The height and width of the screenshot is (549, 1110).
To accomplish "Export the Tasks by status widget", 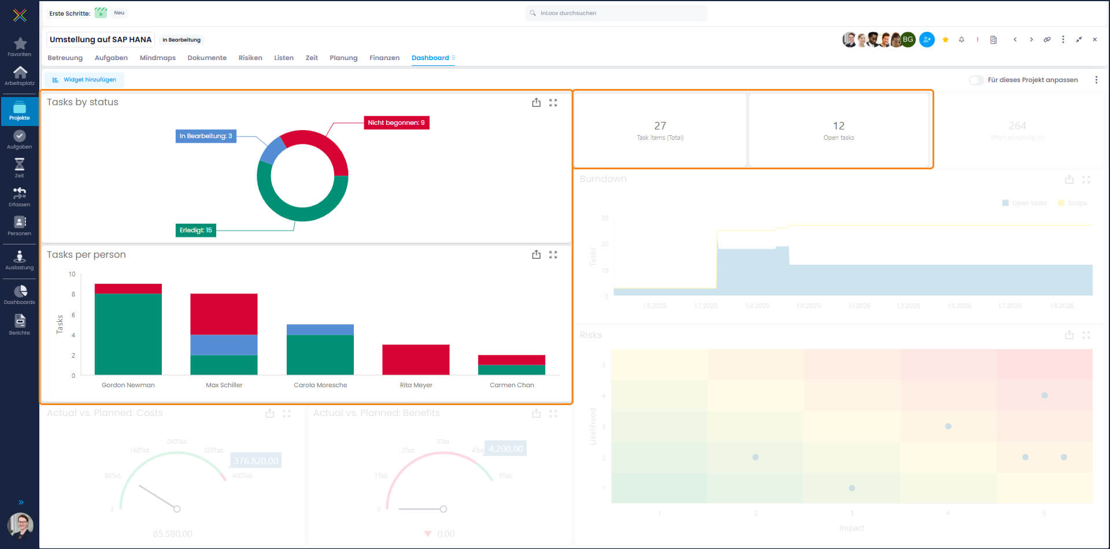I will (536, 102).
